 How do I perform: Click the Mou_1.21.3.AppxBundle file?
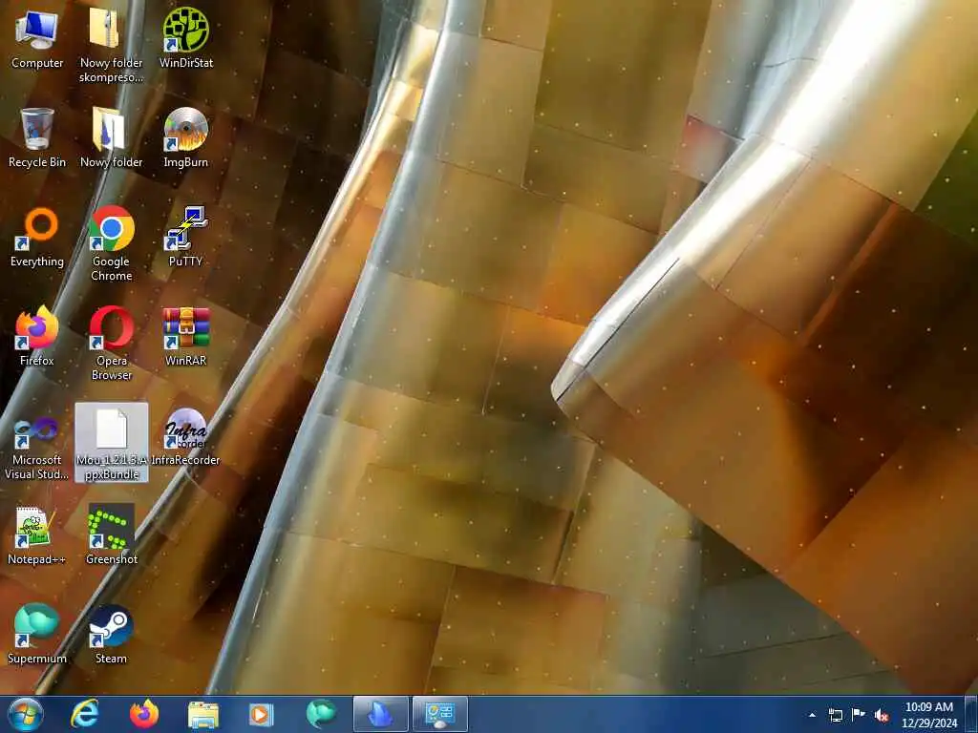click(x=112, y=442)
